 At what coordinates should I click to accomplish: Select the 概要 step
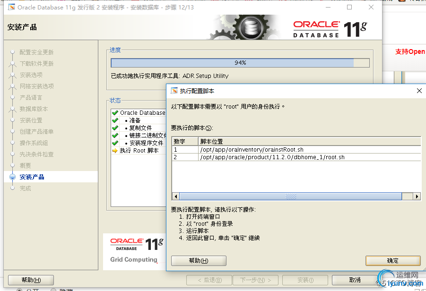(25, 166)
